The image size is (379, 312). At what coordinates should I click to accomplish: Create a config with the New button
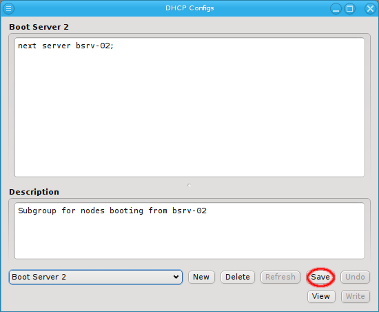(201, 277)
